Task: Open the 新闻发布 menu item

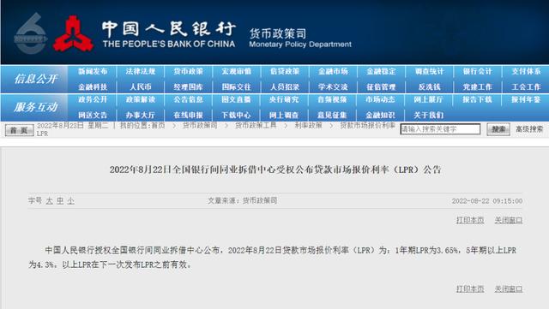Action: [x=93, y=71]
